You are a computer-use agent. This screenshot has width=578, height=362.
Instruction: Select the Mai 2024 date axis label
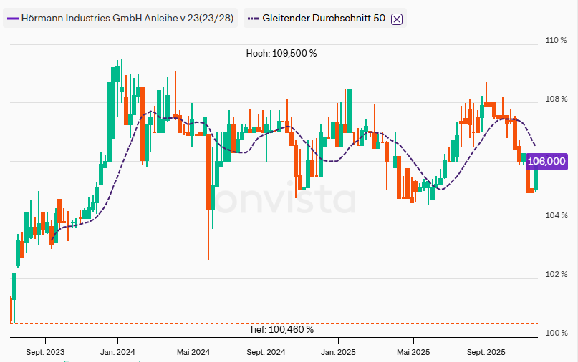coord(193,352)
